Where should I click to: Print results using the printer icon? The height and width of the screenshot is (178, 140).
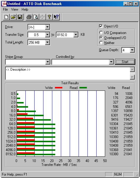(x=29, y=17)
